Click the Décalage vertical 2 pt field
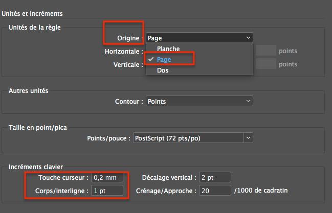This screenshot has width=332, height=213. coord(215,178)
